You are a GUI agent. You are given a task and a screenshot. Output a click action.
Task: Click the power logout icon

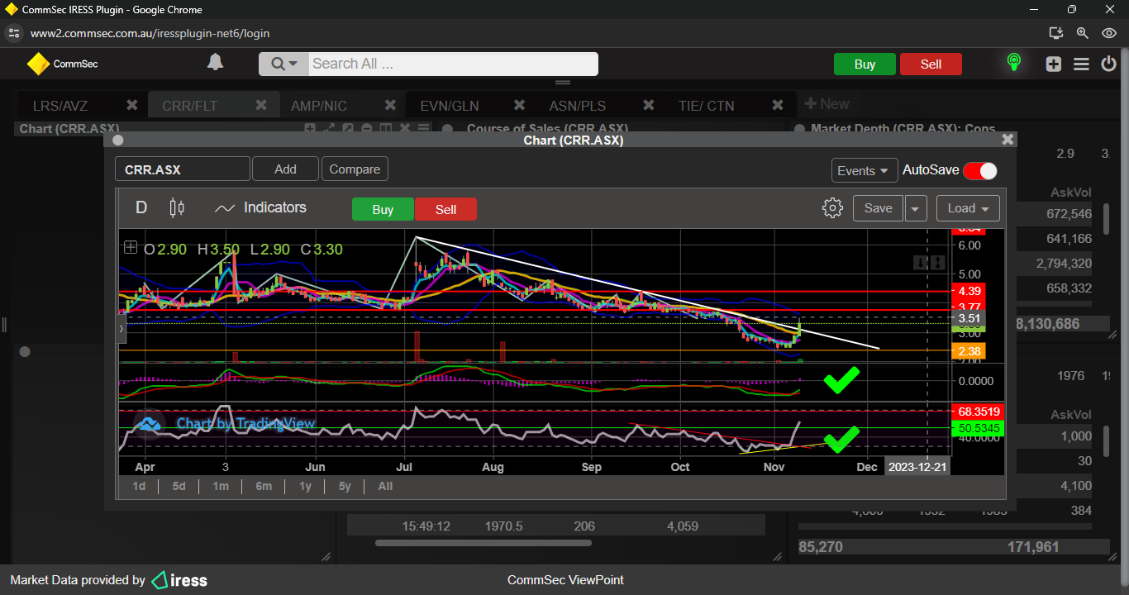1109,64
